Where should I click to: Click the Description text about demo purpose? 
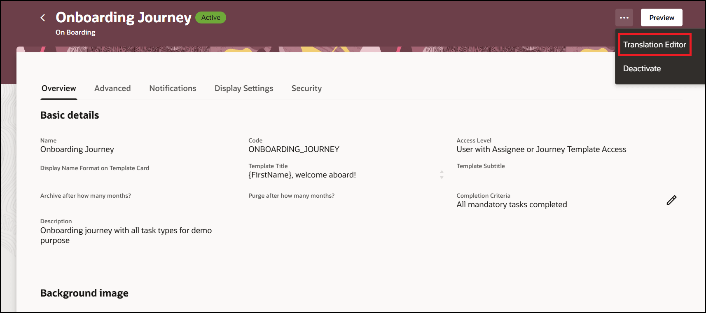point(126,235)
